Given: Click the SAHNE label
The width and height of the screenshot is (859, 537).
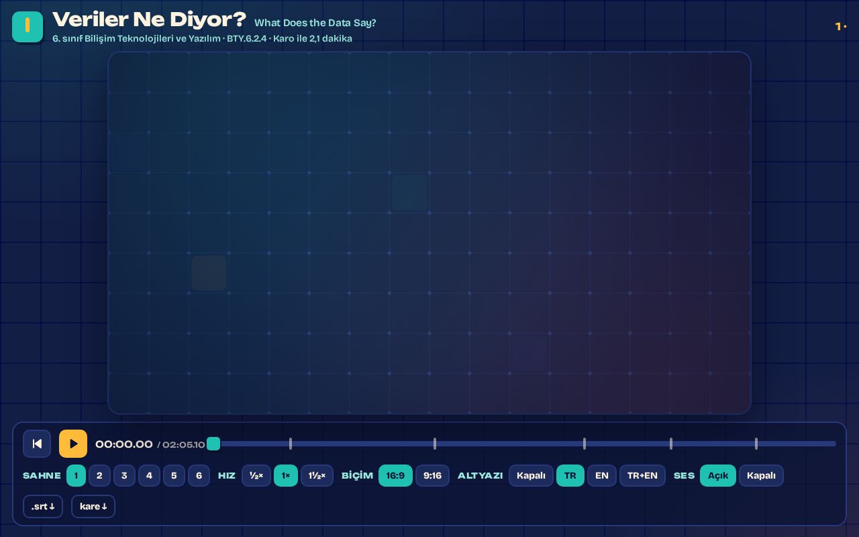Looking at the screenshot, I should pyautogui.click(x=42, y=475).
